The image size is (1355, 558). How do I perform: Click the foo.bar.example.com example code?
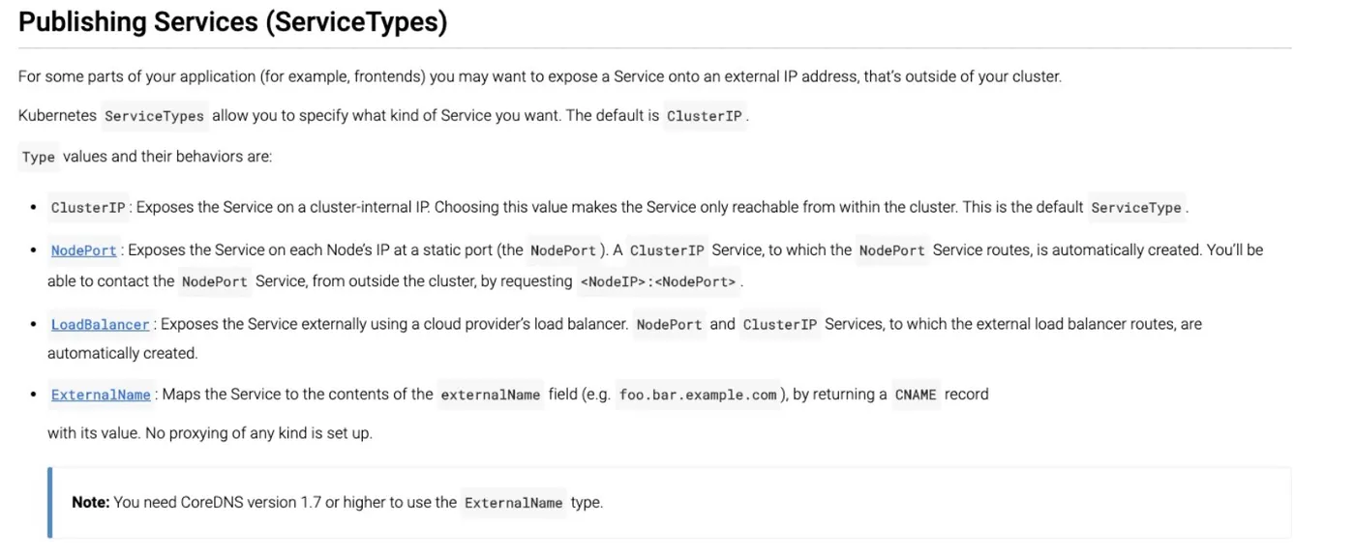[698, 395]
